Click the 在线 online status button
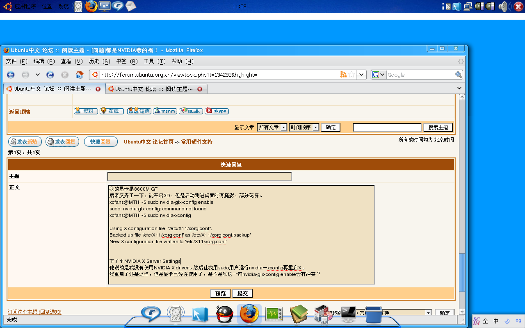Screen dimensions: 525x328 pos(112,111)
